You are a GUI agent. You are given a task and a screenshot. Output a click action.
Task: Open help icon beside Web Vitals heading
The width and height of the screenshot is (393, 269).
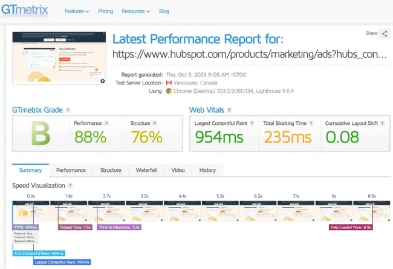point(229,110)
